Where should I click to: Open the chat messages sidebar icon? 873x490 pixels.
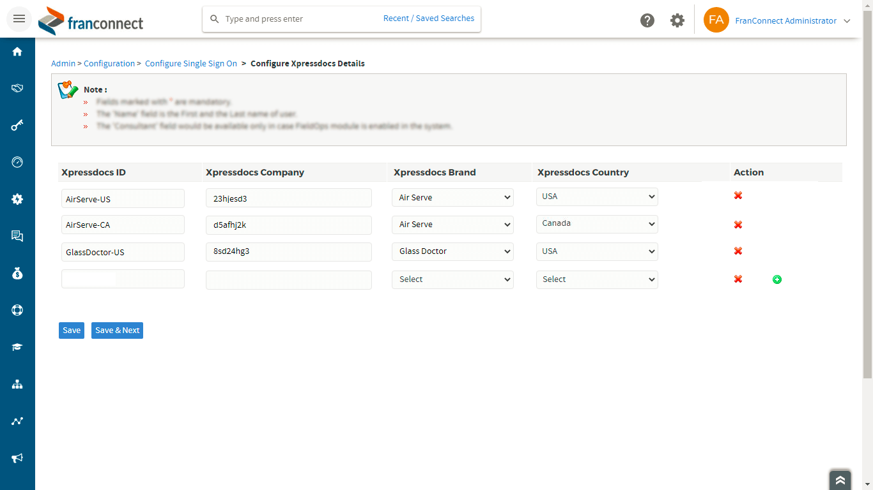coord(17,236)
